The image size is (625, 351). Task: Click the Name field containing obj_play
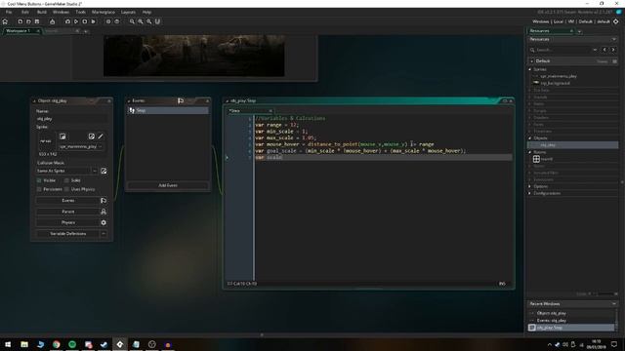[71, 119]
